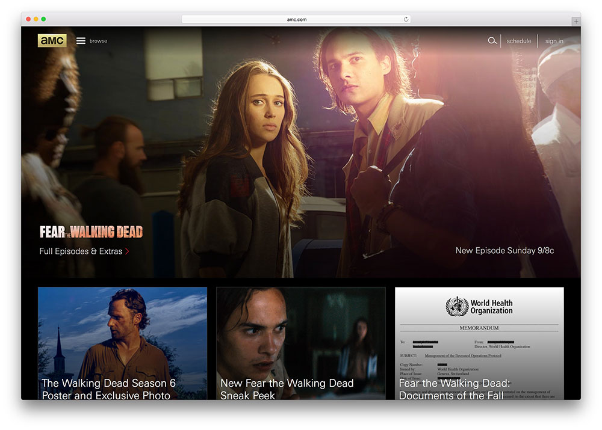Open Documents of the Fall card

[x=479, y=343]
